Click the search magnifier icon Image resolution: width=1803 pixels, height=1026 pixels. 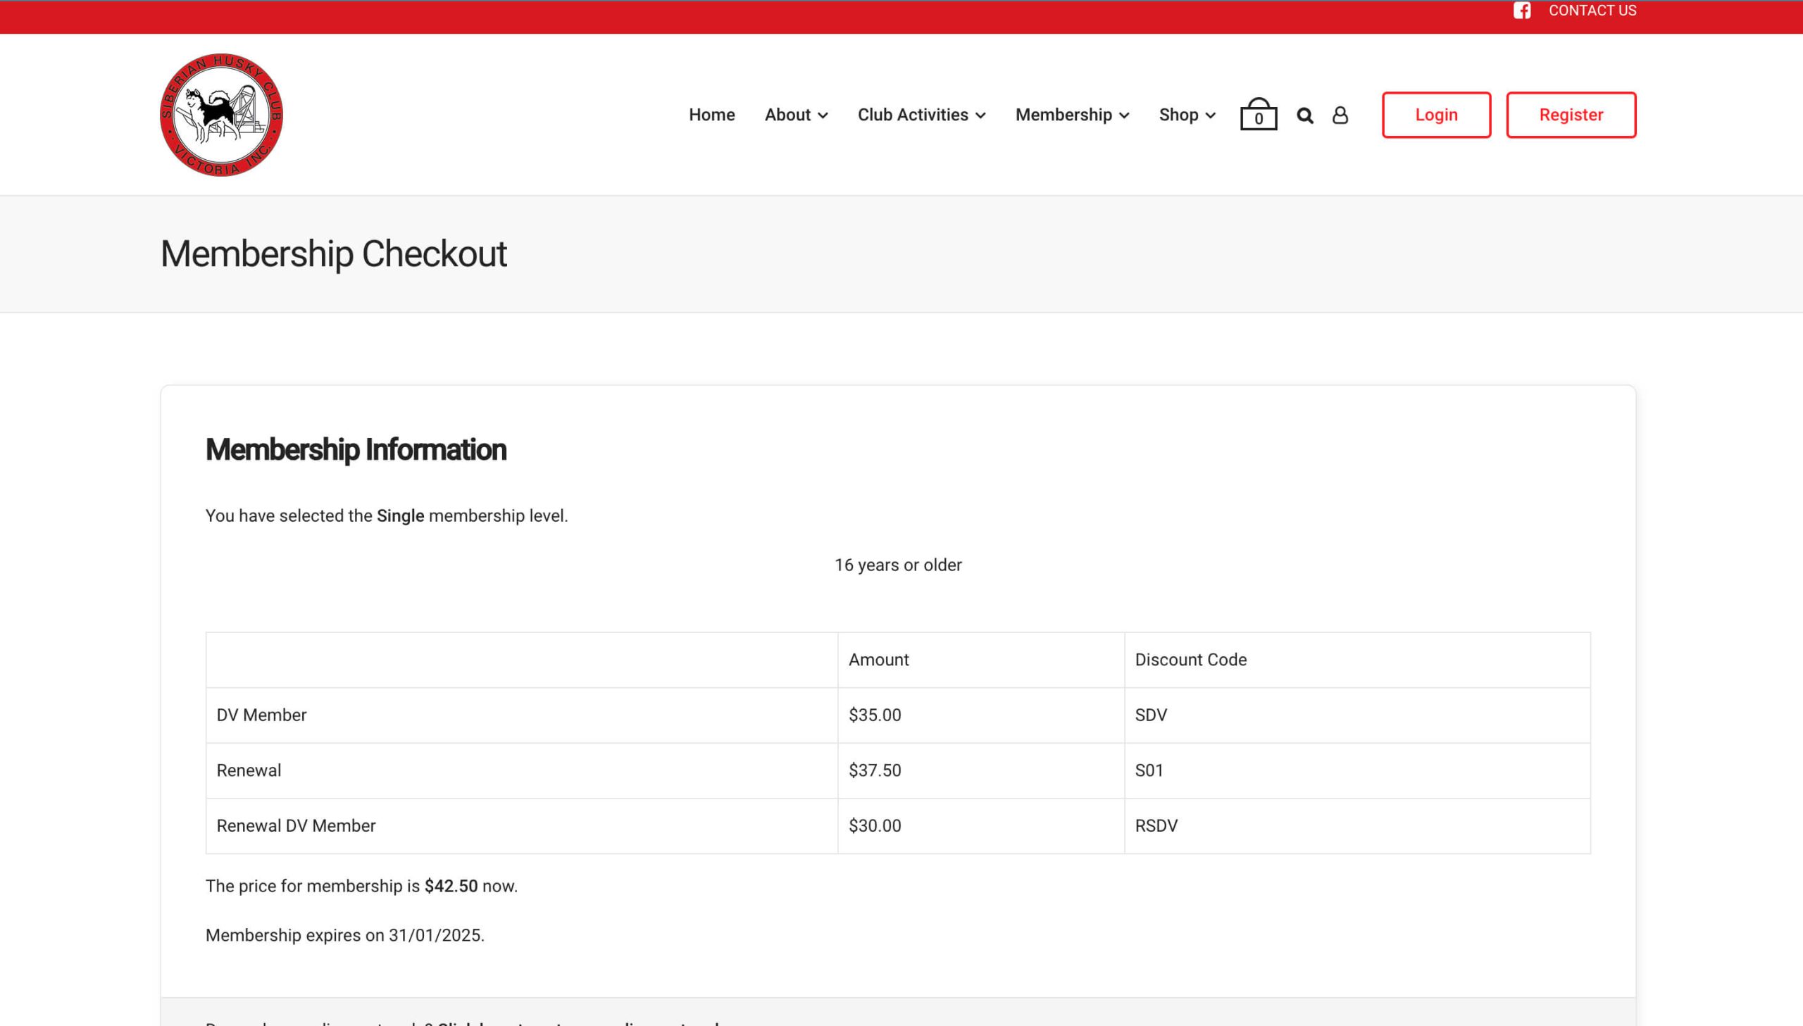click(x=1304, y=114)
